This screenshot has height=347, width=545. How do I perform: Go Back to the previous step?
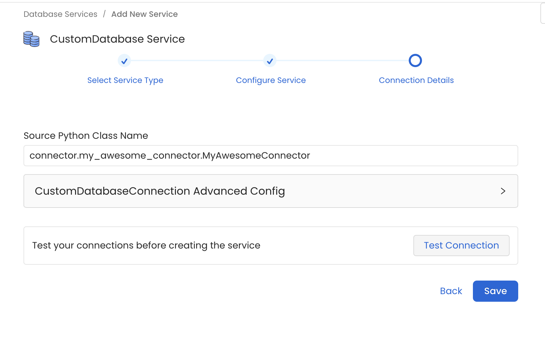coord(451,291)
